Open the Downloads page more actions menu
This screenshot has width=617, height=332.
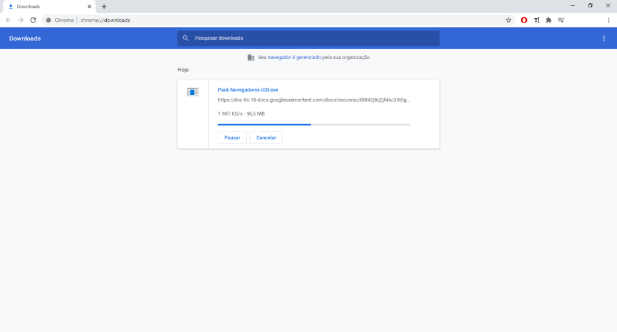click(x=604, y=39)
